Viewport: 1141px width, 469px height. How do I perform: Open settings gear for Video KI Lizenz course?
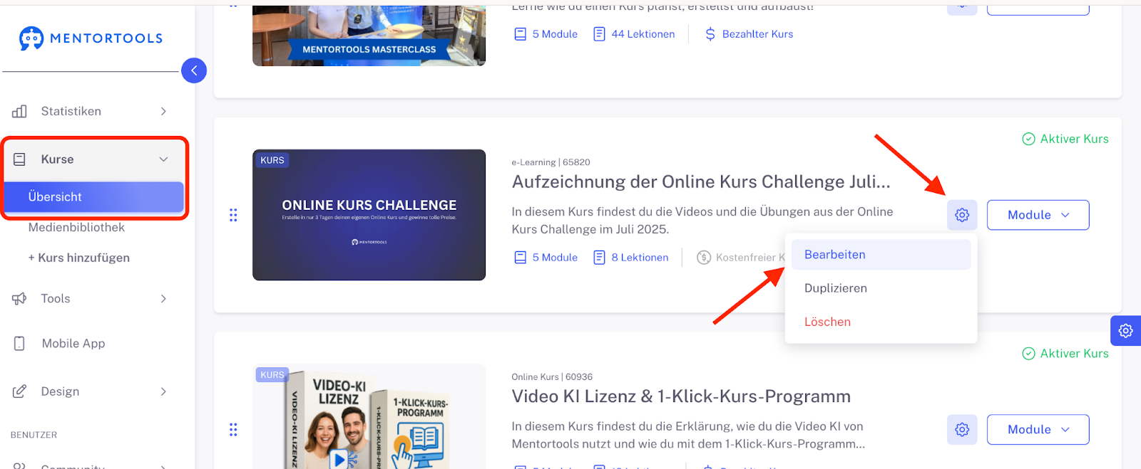coord(962,430)
